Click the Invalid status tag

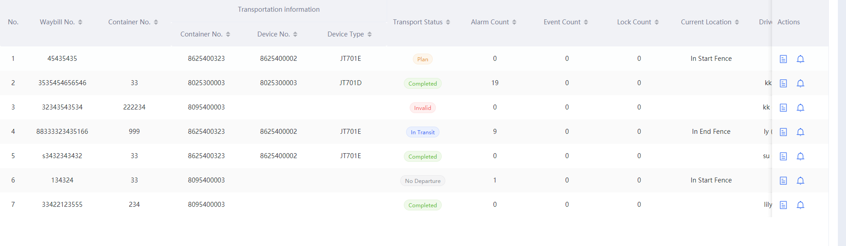pos(422,108)
